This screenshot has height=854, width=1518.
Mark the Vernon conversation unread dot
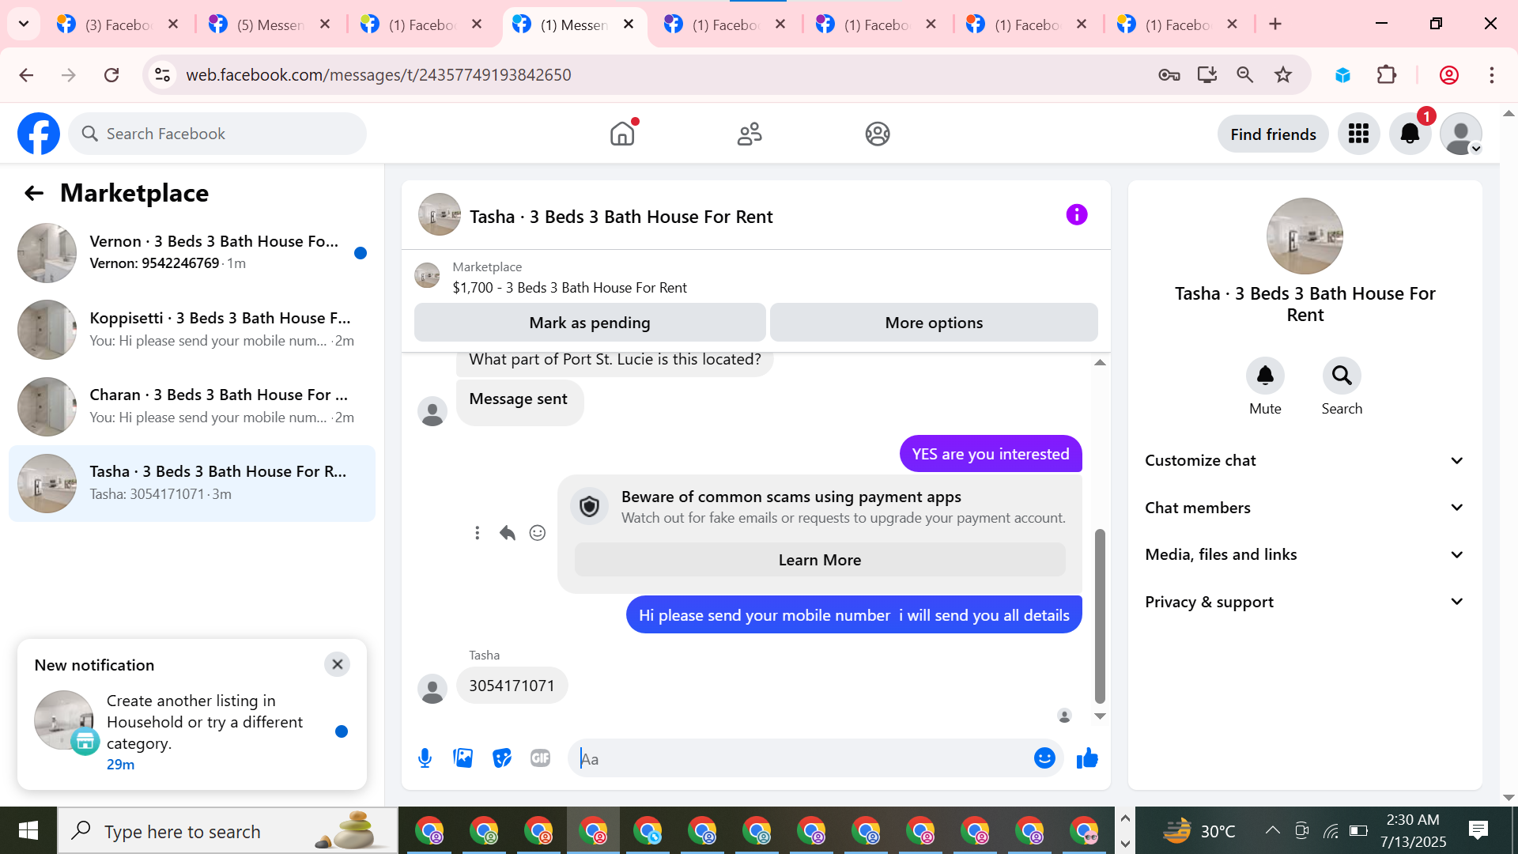tap(361, 253)
